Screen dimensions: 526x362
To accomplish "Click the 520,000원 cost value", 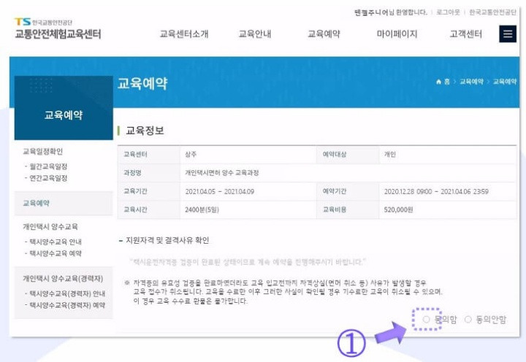I will coord(398,209).
